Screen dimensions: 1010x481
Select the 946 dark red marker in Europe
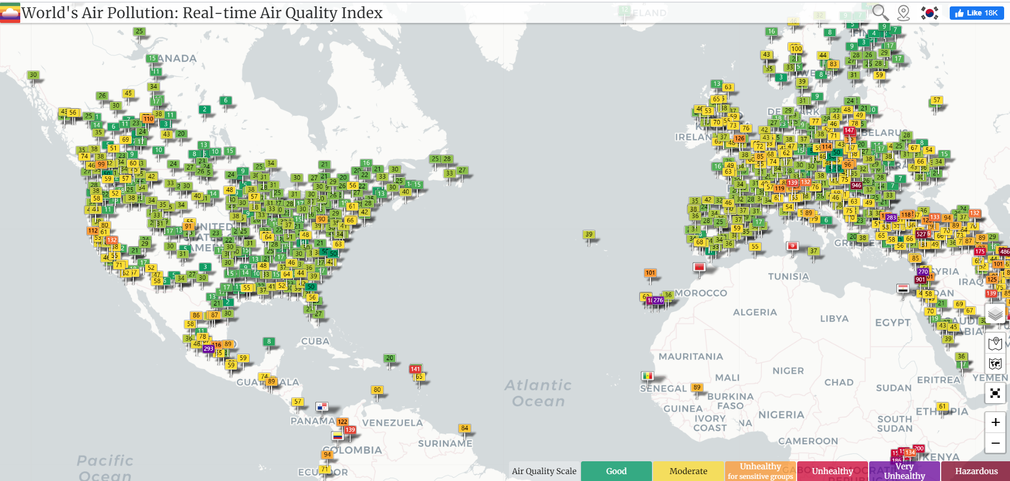pos(856,185)
